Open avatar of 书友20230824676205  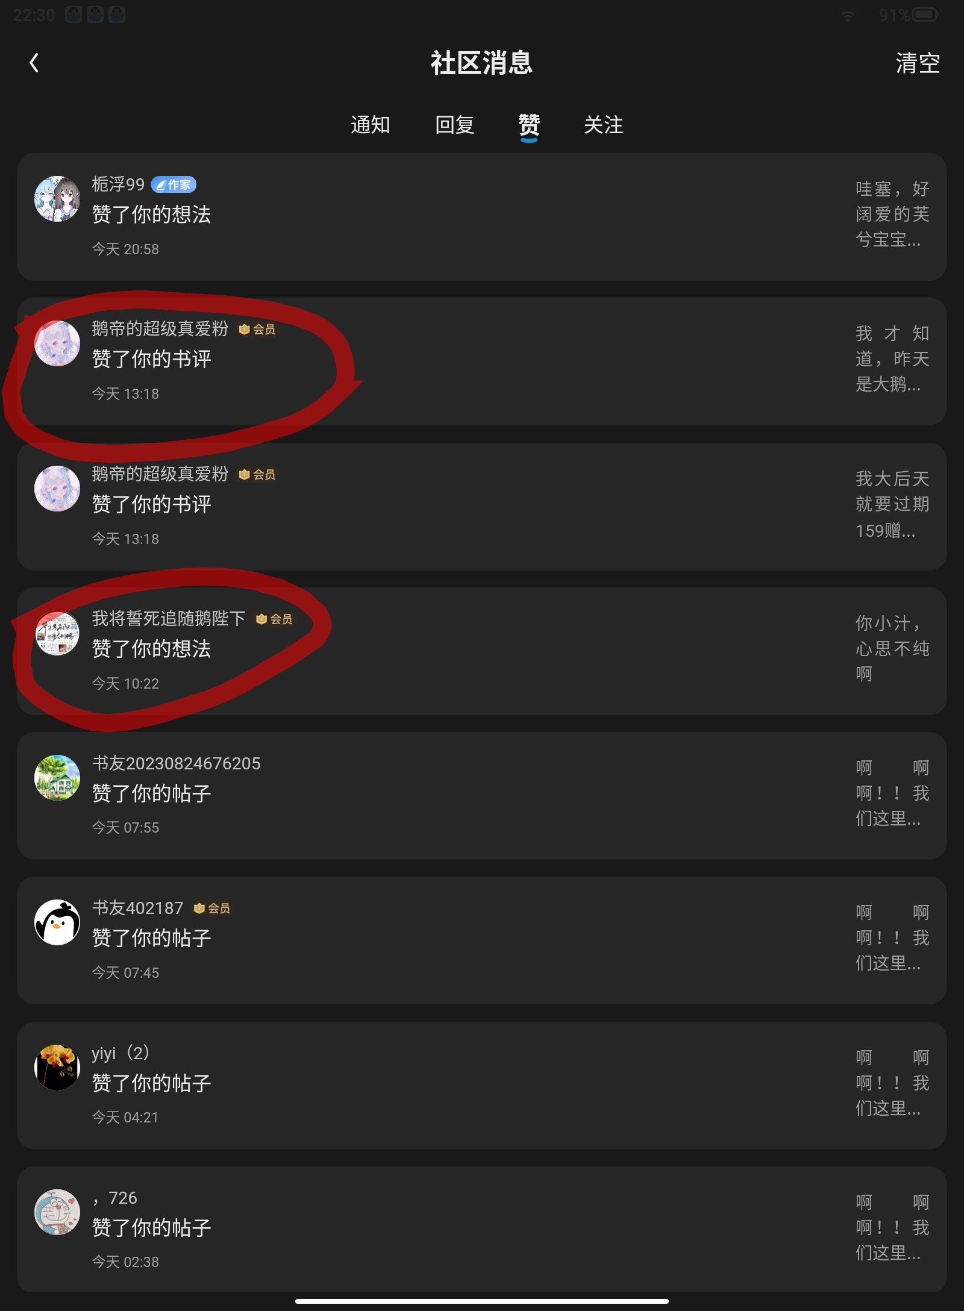(x=57, y=778)
